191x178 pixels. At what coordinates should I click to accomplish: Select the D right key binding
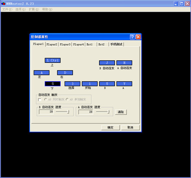click(x=65, y=73)
